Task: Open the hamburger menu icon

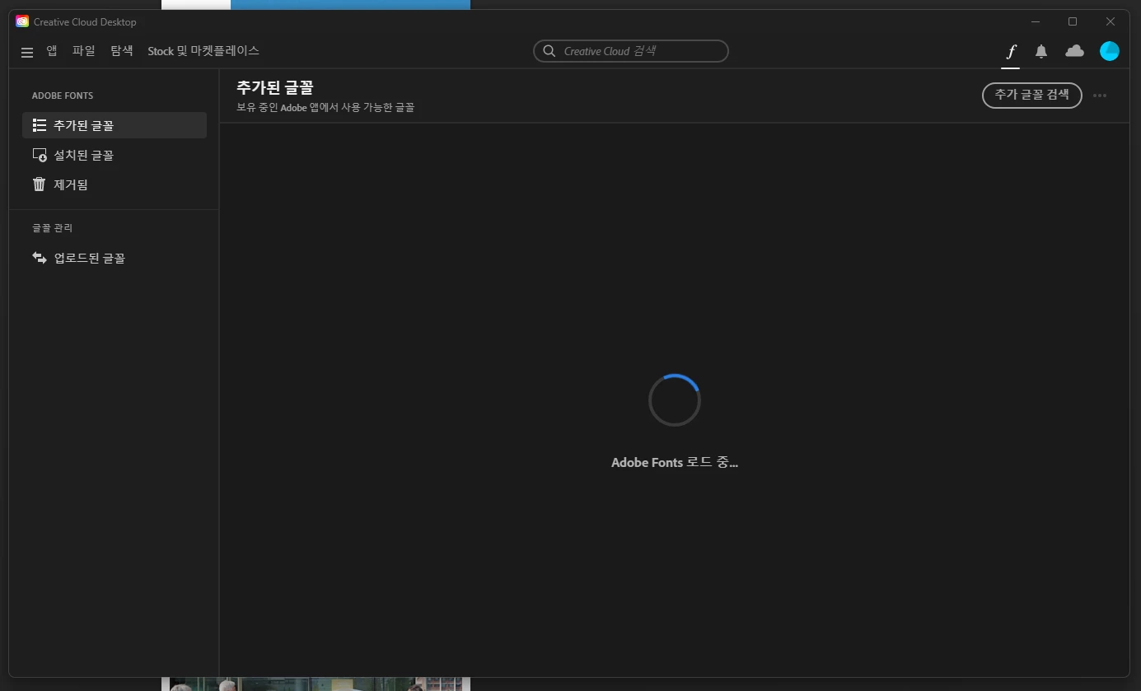Action: pos(27,52)
